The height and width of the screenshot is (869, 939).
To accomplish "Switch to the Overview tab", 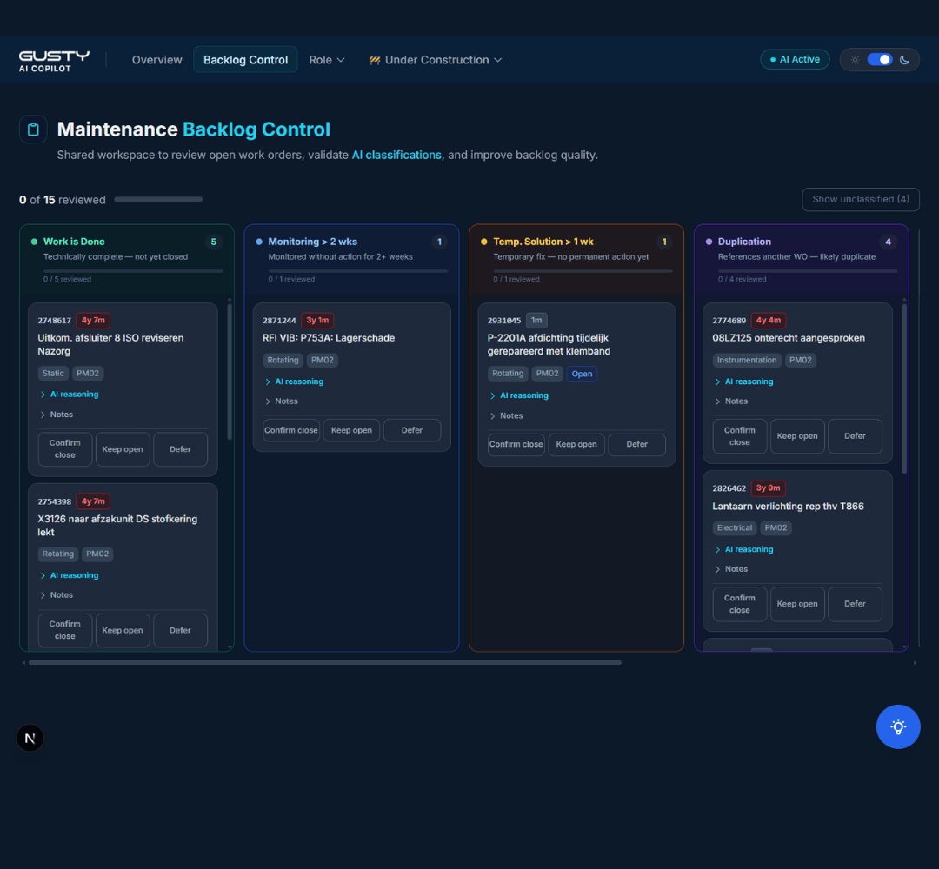I will click(x=156, y=60).
